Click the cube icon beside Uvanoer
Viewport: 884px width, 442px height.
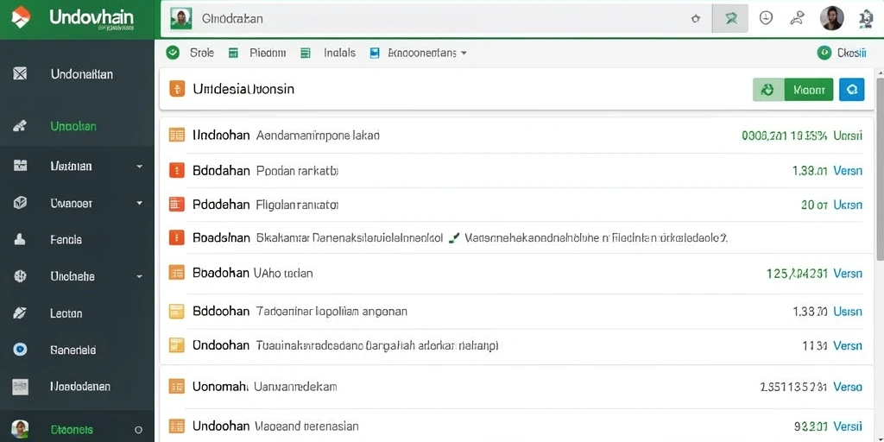21,203
